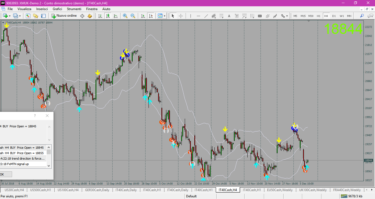Open the MetaEditor book icon
Viewport: 375px width, 199px height.
(x=90, y=16)
